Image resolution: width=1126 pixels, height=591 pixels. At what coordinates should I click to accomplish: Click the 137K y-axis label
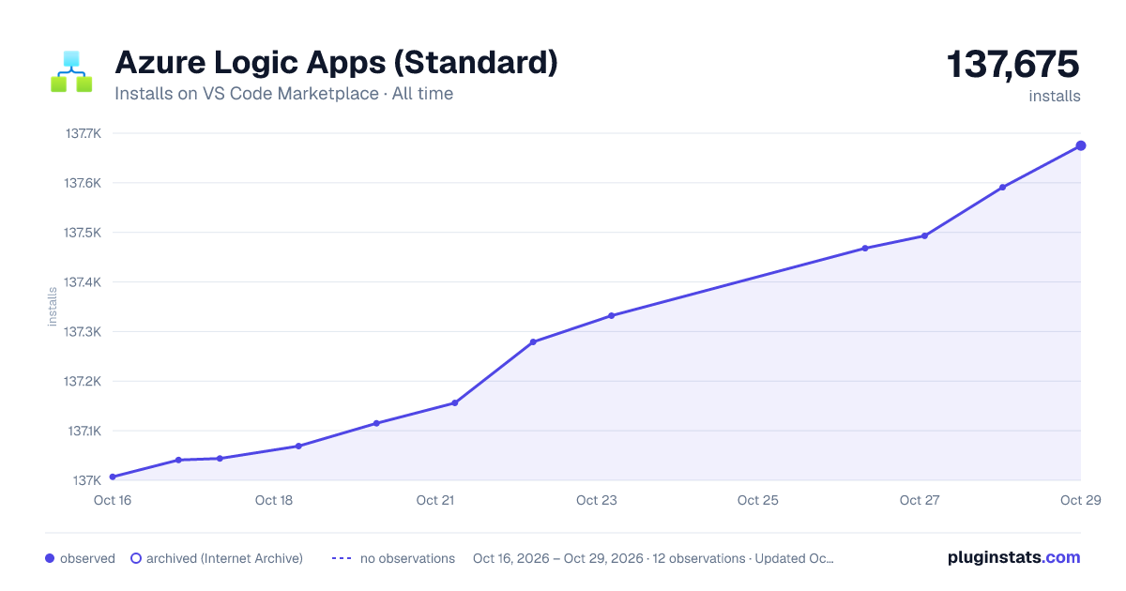[87, 481]
